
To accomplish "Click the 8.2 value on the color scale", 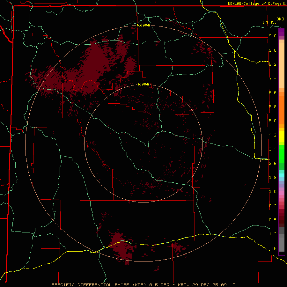I will [273, 64].
